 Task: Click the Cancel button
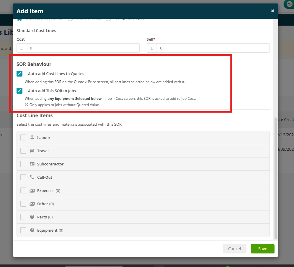[x=235, y=249]
